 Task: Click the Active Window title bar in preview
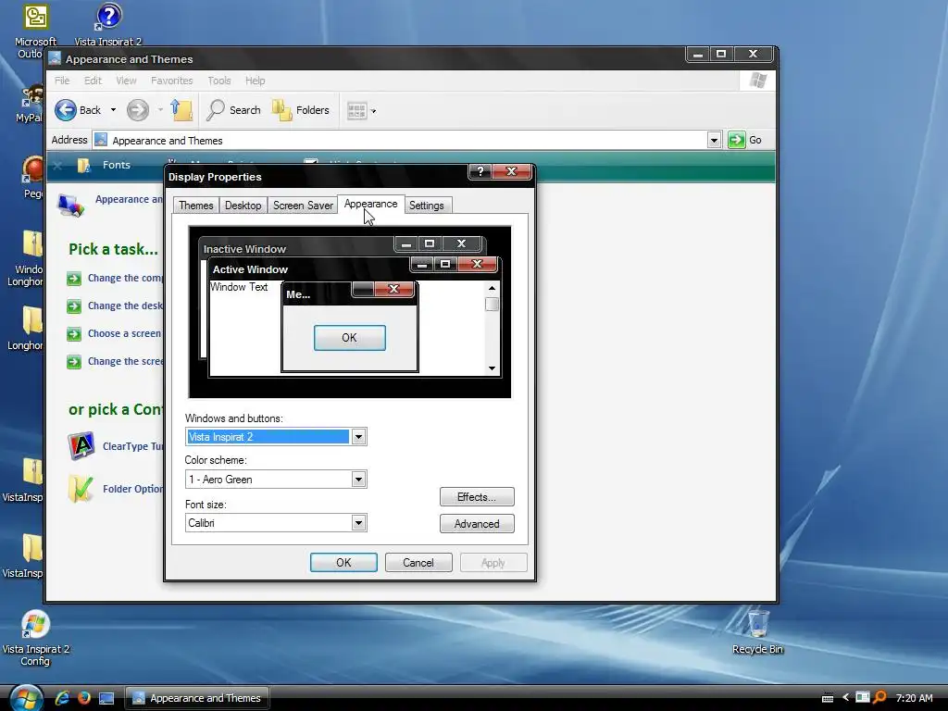(308, 269)
